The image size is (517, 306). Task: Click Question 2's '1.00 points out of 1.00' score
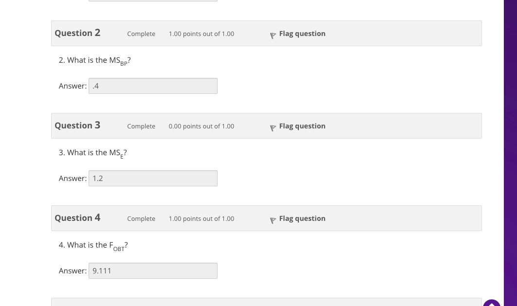[201, 34]
